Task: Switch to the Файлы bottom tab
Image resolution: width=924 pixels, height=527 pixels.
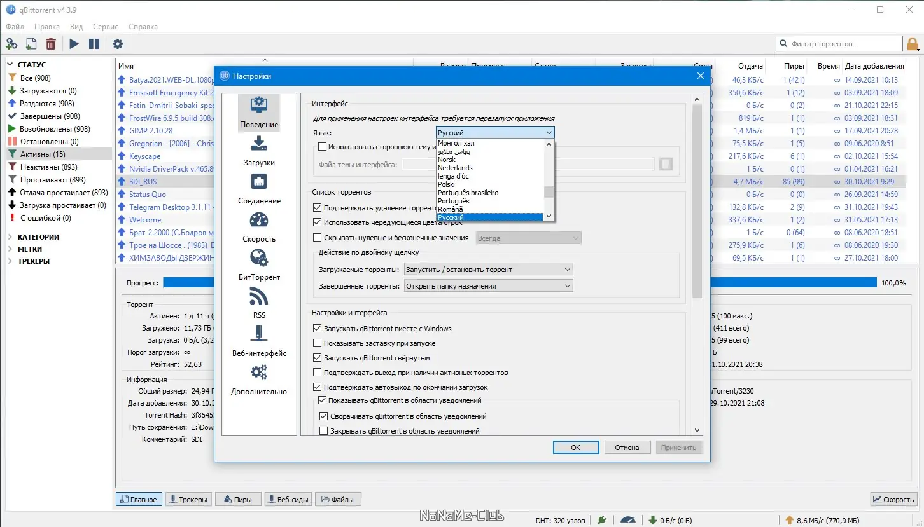Action: coord(338,499)
